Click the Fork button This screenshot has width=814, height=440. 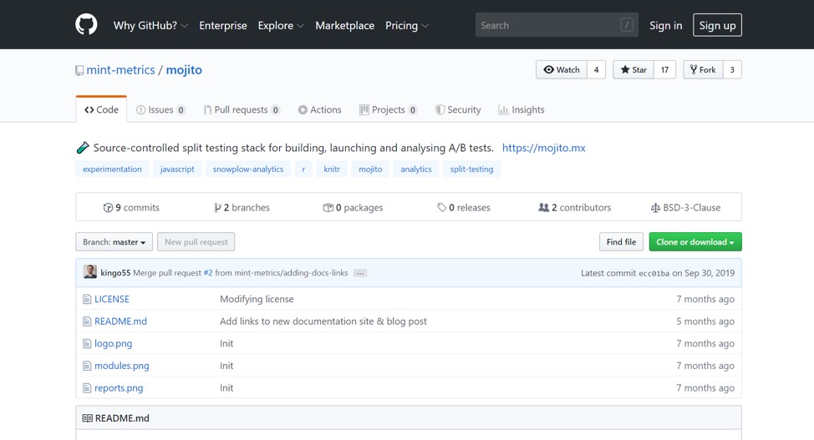click(x=704, y=69)
